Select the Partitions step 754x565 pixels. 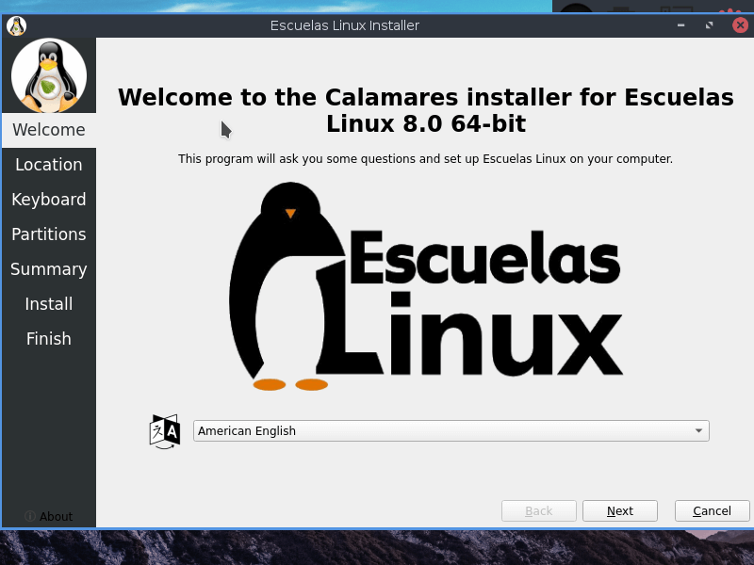coord(48,234)
